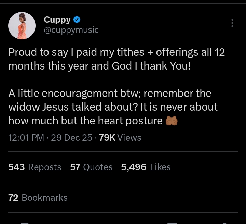Show the 5,496 Likes list

coord(146,167)
